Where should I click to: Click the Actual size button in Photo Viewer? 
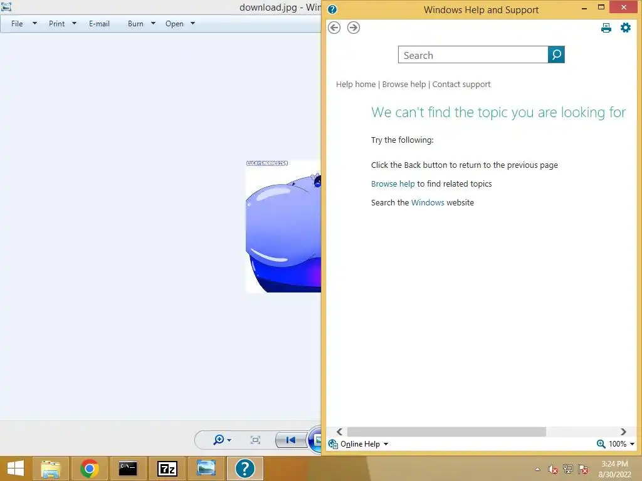255,440
